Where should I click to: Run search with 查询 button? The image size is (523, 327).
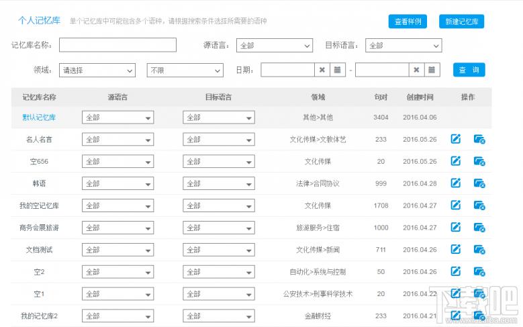coord(469,70)
